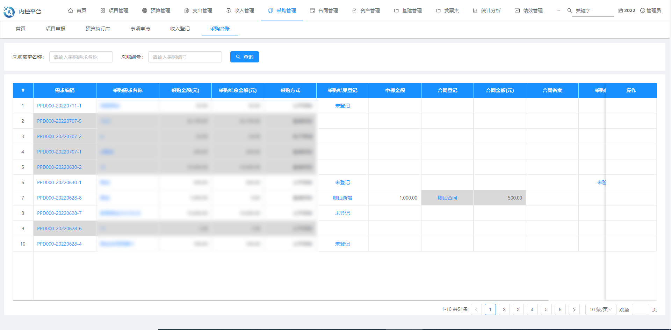Open 收入管理 with its icon
The image size is (671, 330).
coord(228,10)
